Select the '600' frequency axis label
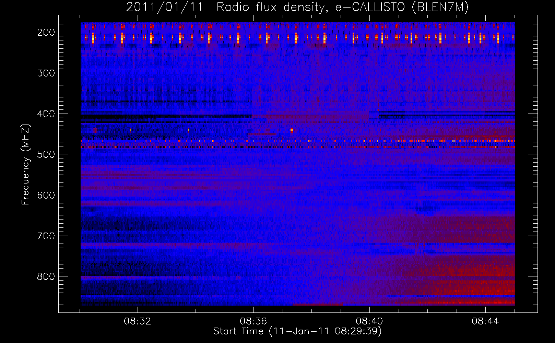 46,195
